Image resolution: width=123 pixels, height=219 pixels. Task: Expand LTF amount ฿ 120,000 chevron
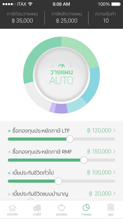pyautogui.click(x=114, y=130)
